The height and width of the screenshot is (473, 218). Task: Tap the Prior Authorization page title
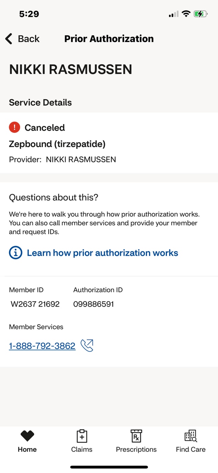109,39
